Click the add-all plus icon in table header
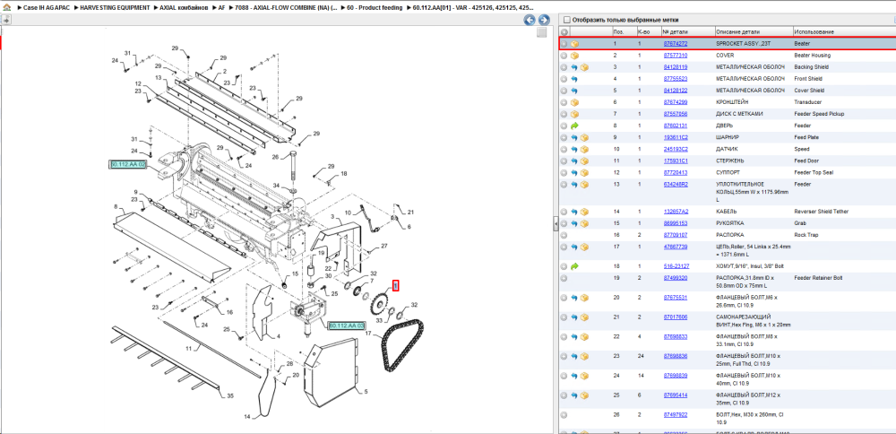Image resolution: width=896 pixels, height=434 pixels. pyautogui.click(x=564, y=32)
